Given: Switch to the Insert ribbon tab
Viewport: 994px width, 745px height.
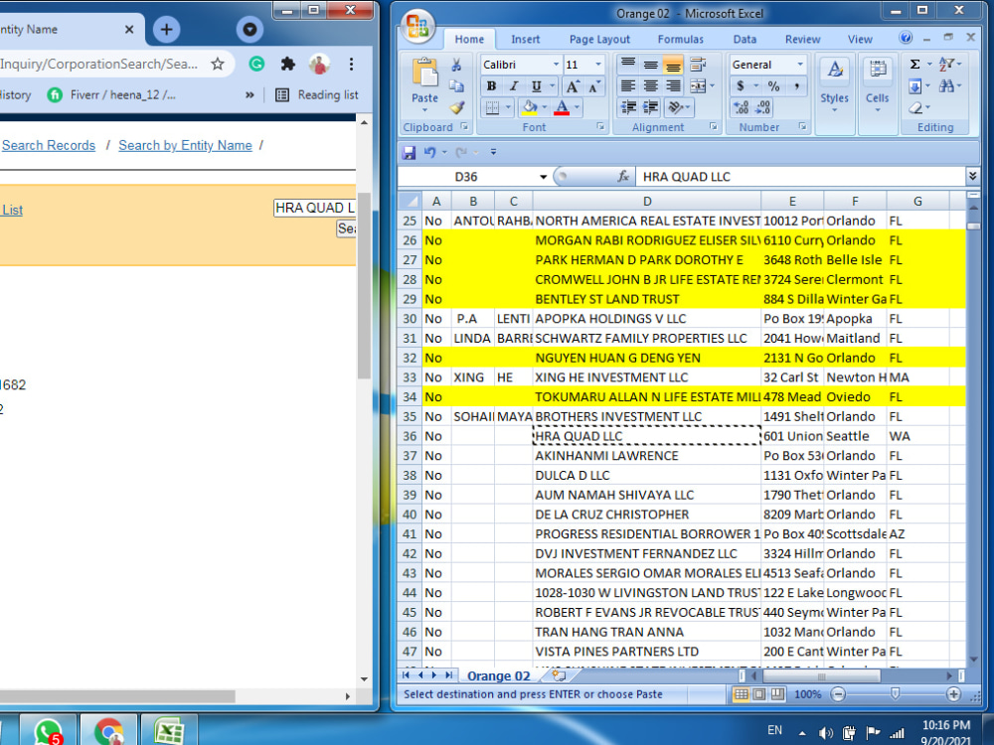Looking at the screenshot, I should [526, 40].
